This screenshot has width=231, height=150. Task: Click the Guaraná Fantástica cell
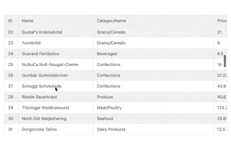(40, 54)
